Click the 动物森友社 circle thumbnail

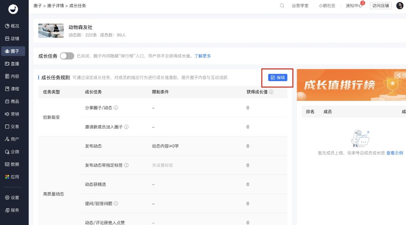[x=51, y=31]
